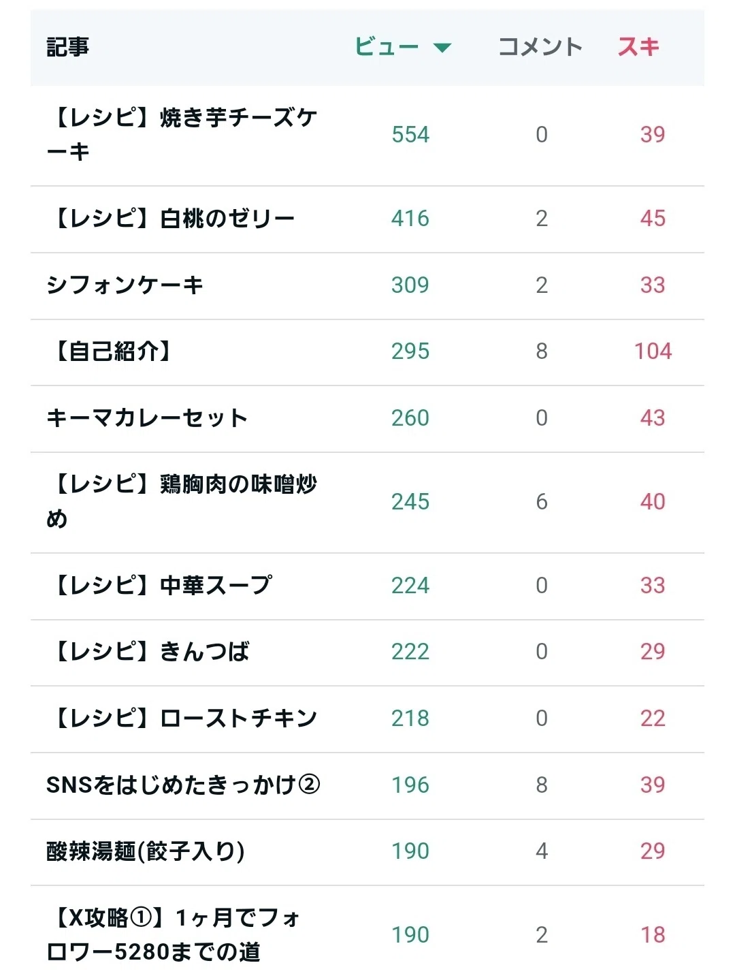Sort articles by コメント column
Screen dimensions: 735x978
tap(540, 47)
